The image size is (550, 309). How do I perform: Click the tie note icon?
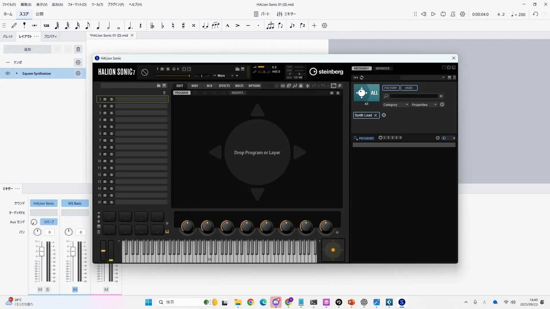[205, 26]
